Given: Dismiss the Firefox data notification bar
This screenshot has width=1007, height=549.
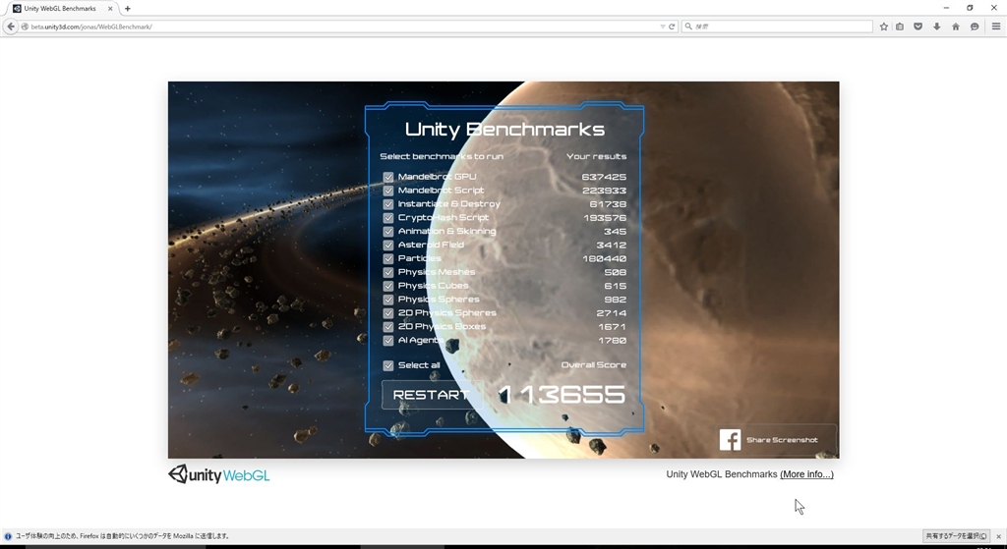Looking at the screenshot, I should (x=999, y=536).
